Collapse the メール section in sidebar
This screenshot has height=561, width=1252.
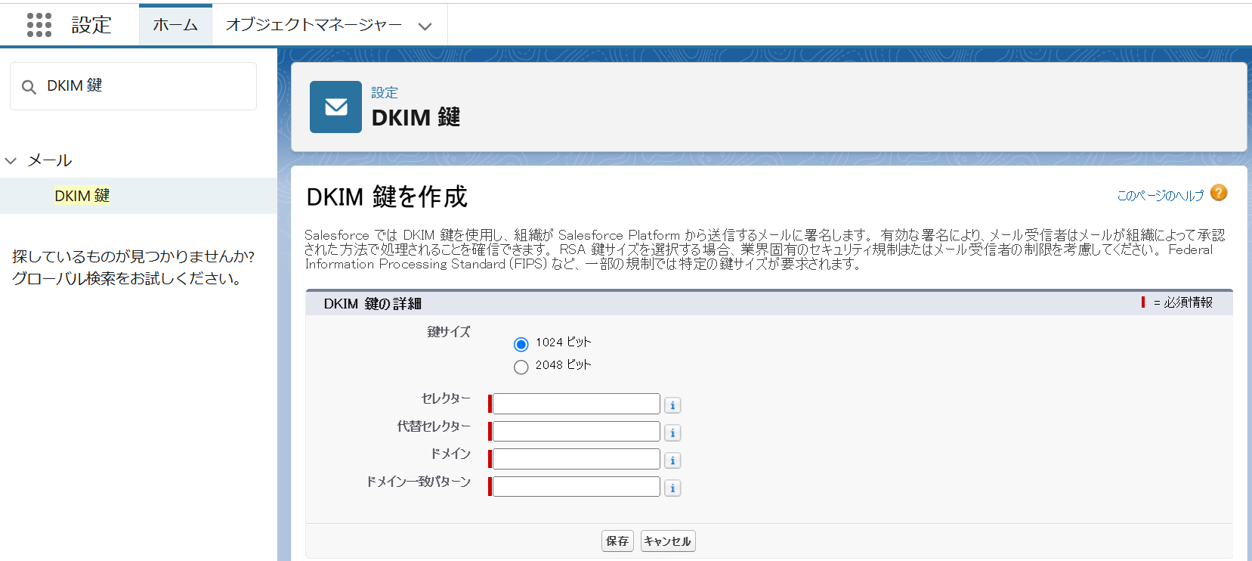tap(11, 160)
